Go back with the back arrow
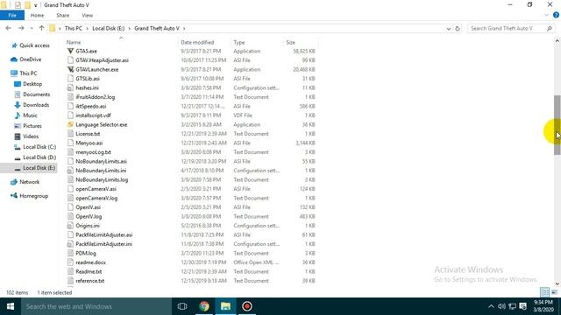This screenshot has width=561, height=315. (9, 28)
